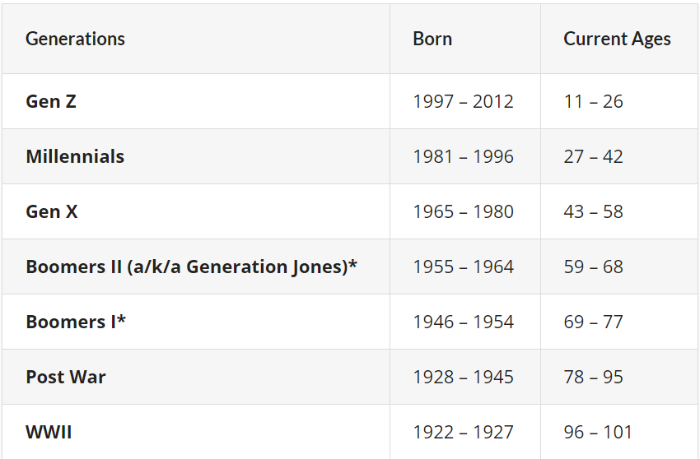Click the age range 96 – 101
This screenshot has width=700, height=459.
(x=598, y=432)
